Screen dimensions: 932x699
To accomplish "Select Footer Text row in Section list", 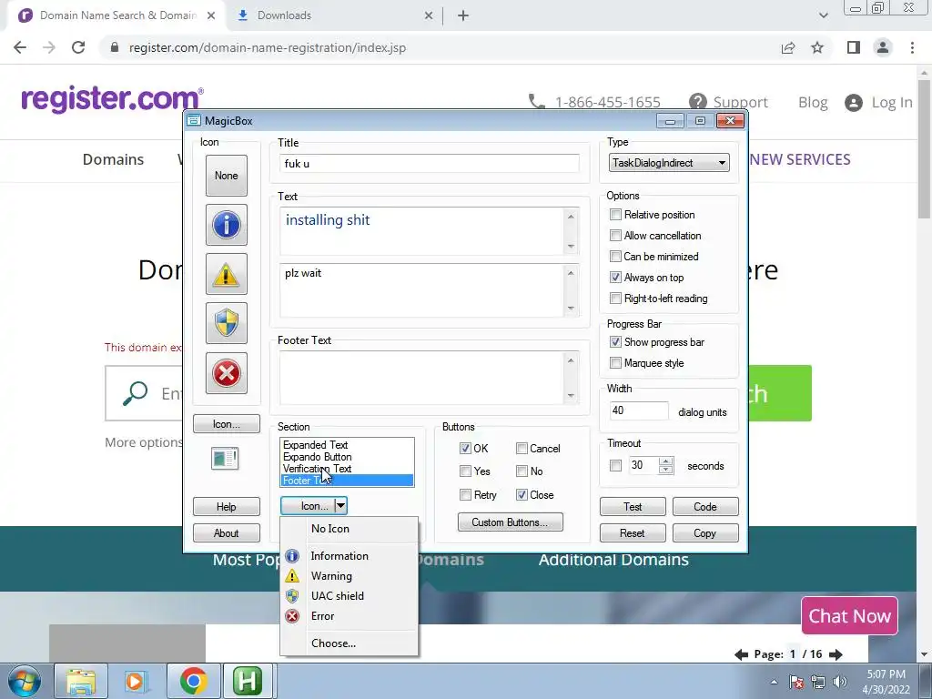I will (347, 481).
